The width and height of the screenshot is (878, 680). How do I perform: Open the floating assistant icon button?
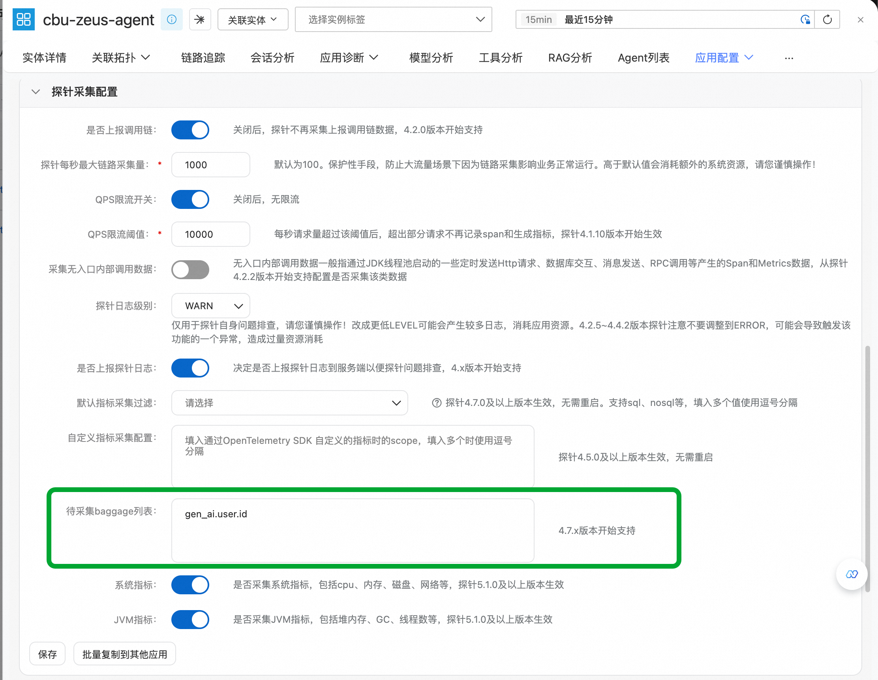pos(852,574)
